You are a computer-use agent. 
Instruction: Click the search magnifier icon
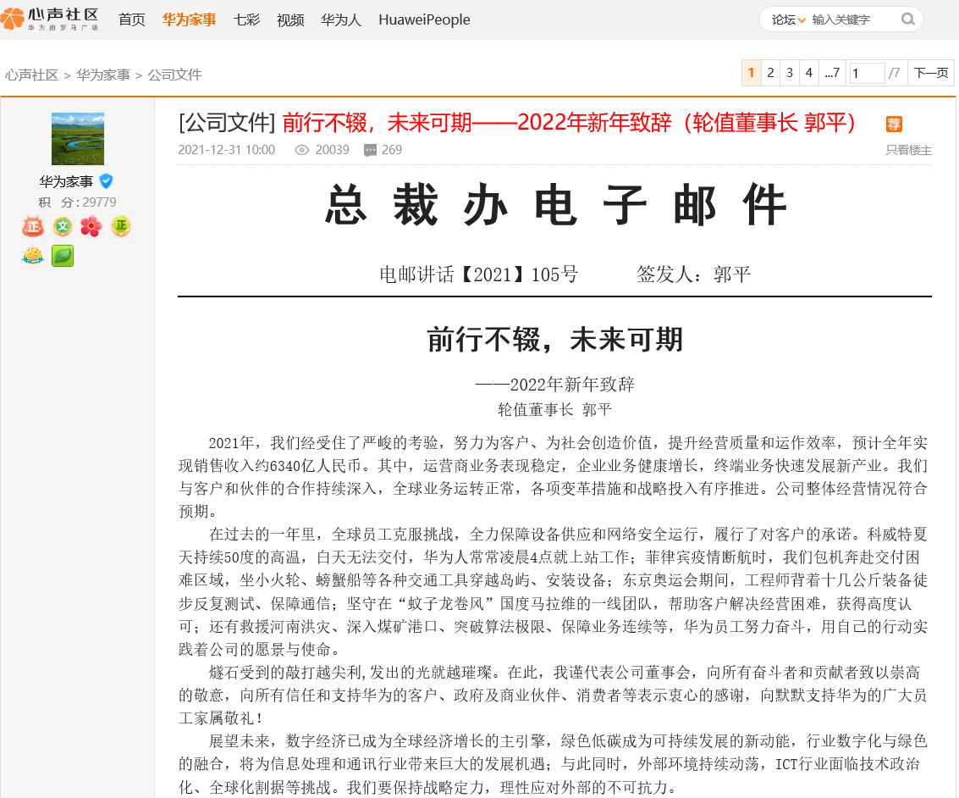coord(908,19)
